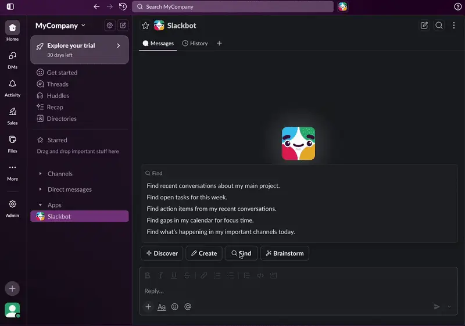Click the Discover button
This screenshot has width=465, height=326.
pos(162,253)
